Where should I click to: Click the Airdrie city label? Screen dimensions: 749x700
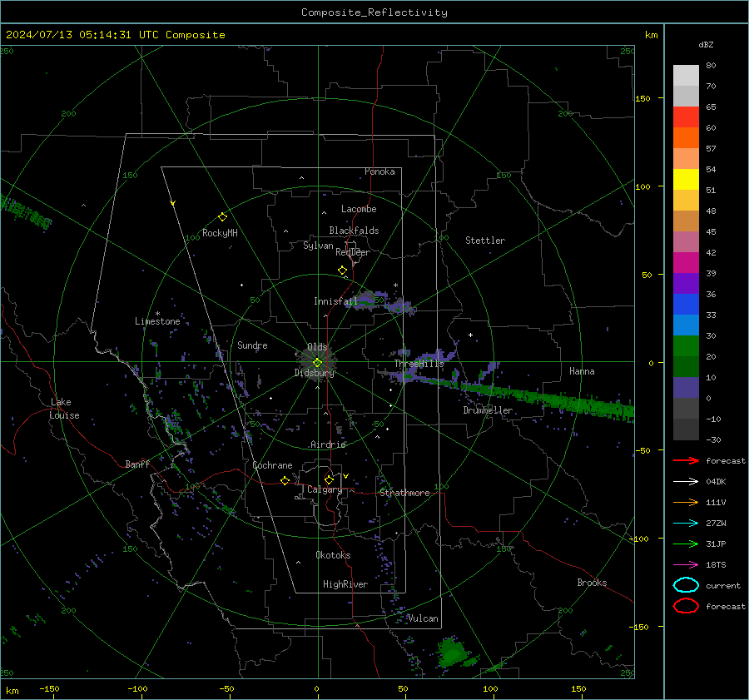tap(328, 444)
